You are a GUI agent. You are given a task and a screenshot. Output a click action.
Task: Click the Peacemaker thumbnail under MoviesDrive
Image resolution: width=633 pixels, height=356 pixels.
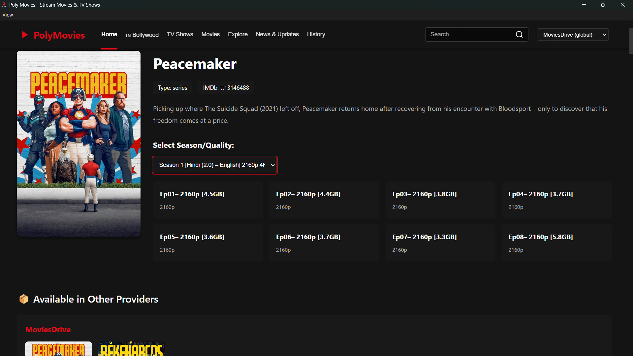coord(58,349)
